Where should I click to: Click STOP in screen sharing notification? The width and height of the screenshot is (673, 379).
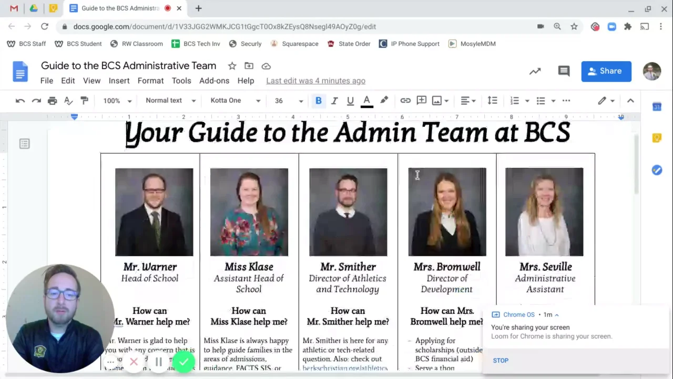(501, 361)
